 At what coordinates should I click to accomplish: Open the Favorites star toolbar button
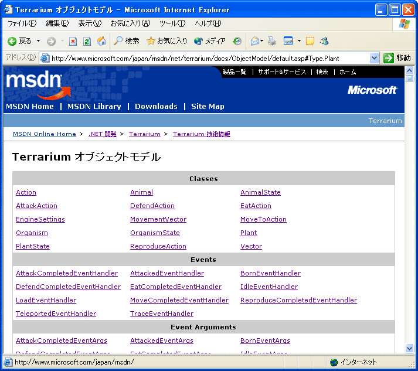pos(166,41)
